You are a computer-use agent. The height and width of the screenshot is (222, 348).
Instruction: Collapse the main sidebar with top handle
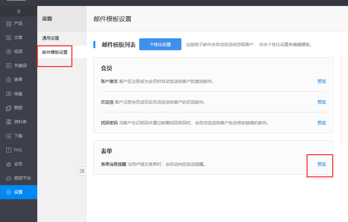pos(19,11)
